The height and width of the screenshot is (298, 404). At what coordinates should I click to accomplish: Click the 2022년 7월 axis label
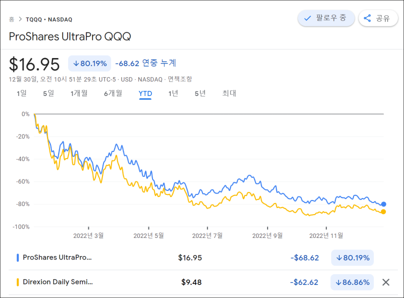[208, 235]
